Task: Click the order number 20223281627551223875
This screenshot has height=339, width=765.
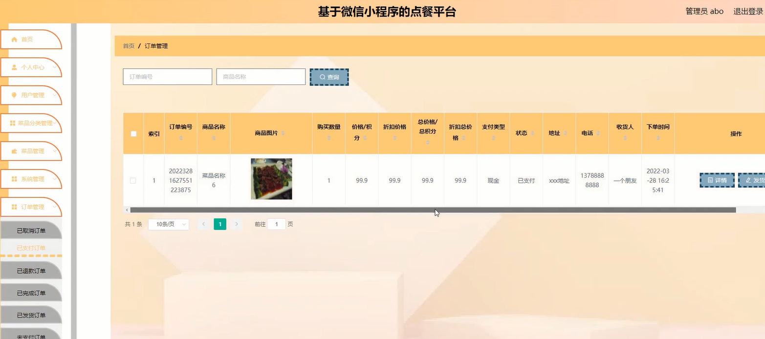Action: click(180, 181)
